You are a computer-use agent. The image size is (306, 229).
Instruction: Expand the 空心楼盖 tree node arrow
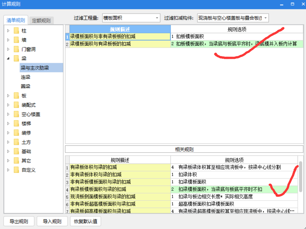coord(8,114)
